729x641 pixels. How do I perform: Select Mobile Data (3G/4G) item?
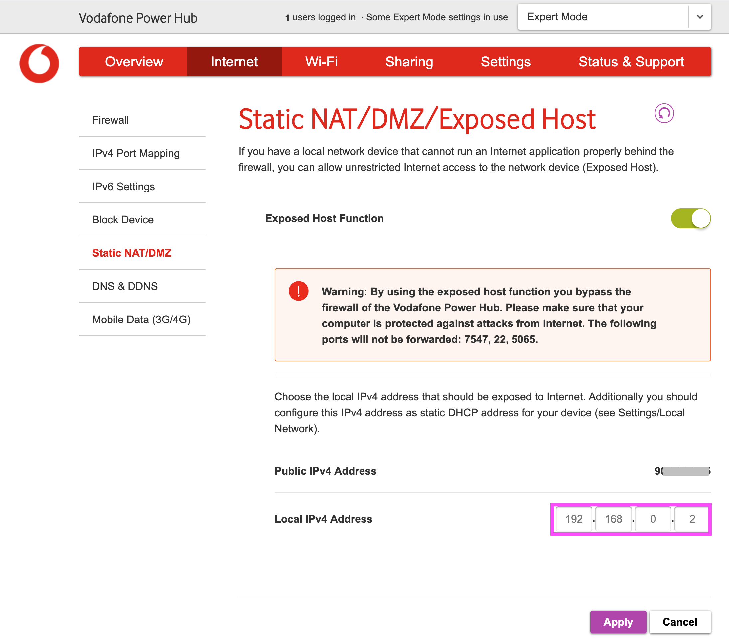point(141,319)
